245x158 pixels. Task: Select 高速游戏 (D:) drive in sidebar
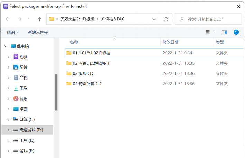point(31,130)
